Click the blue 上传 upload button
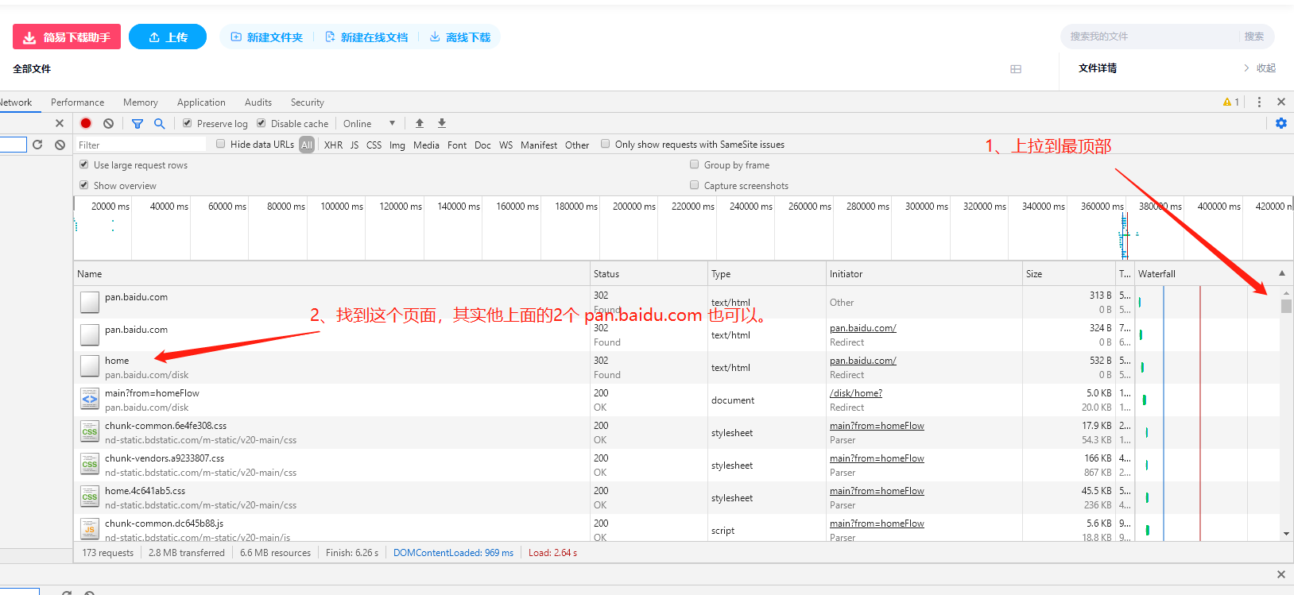 tap(168, 37)
